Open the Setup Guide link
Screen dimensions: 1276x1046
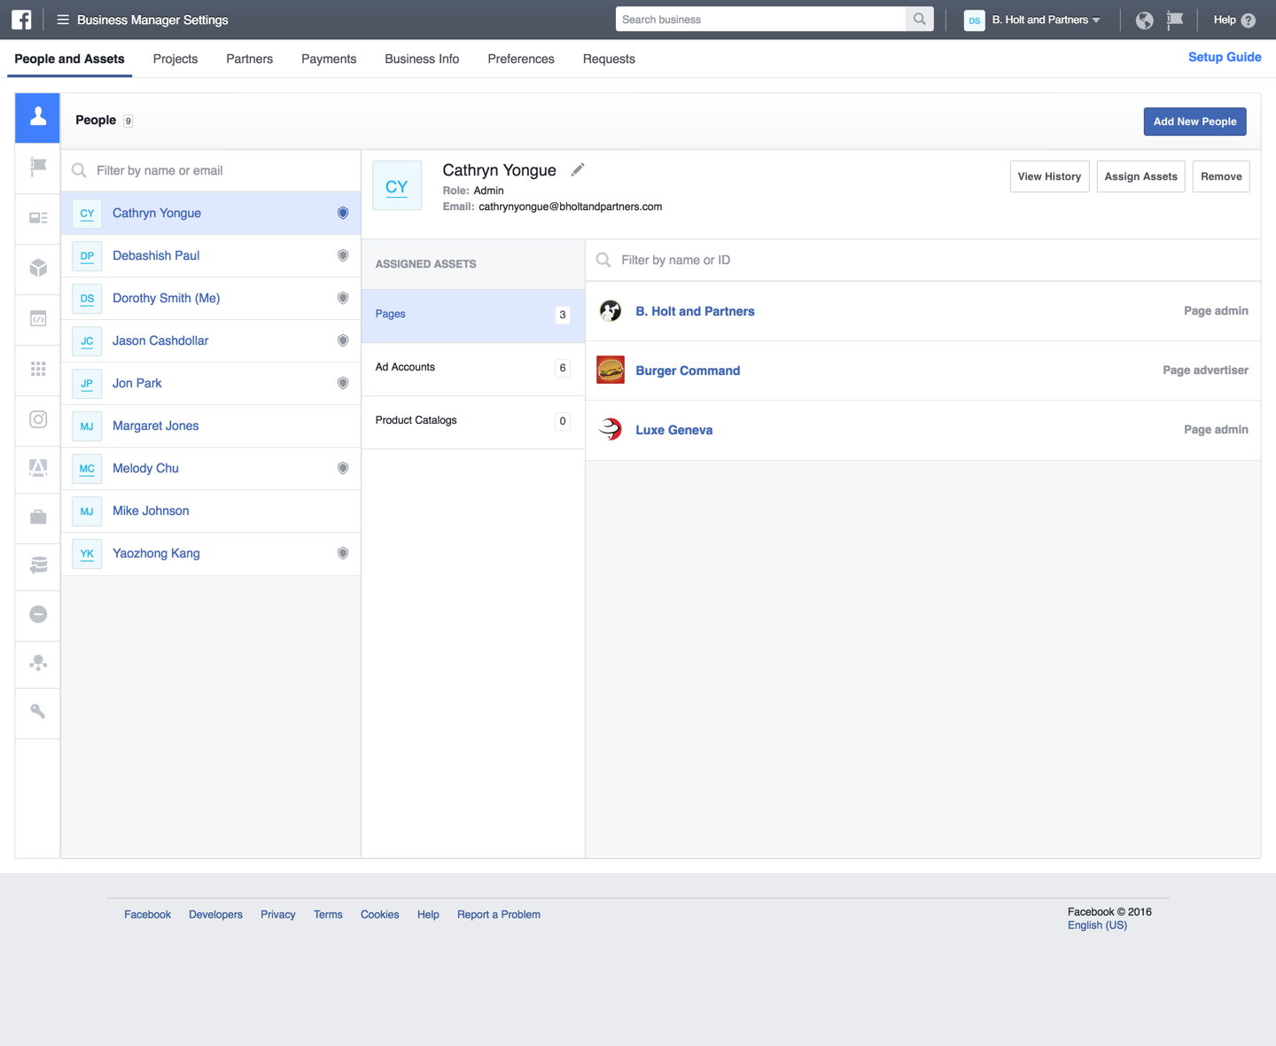coord(1225,57)
